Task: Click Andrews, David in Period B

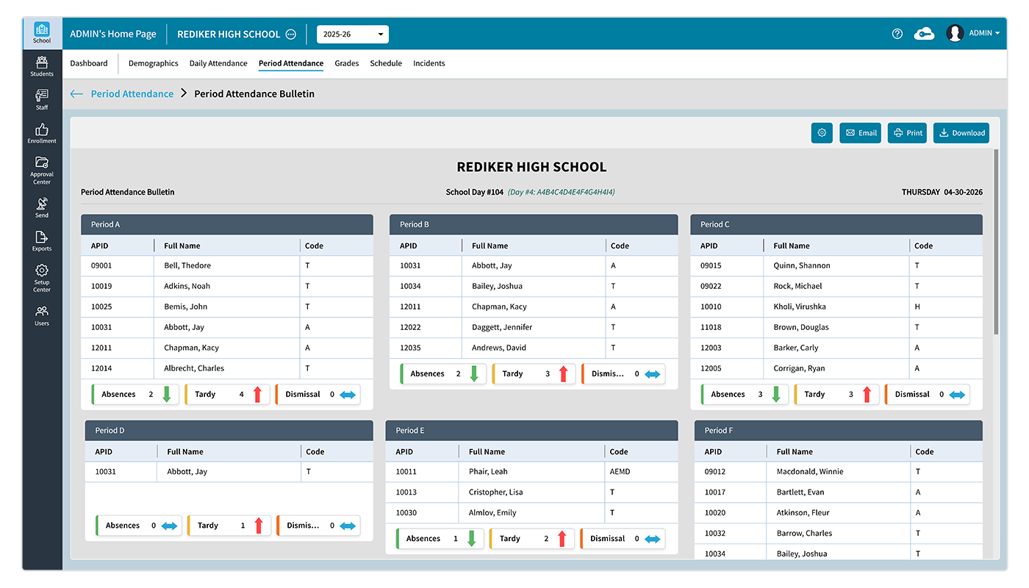Action: (499, 348)
